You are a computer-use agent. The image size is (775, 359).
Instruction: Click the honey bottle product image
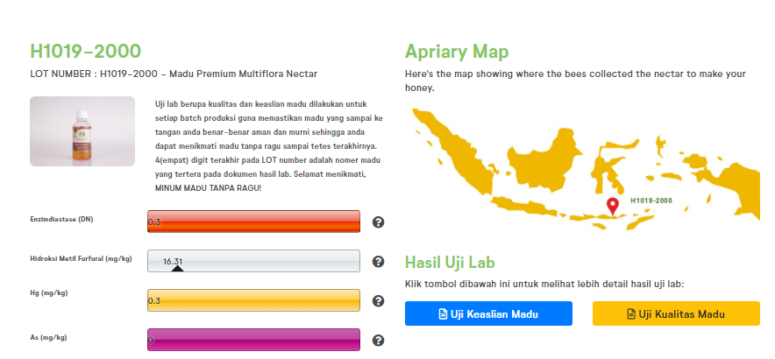tap(82, 131)
